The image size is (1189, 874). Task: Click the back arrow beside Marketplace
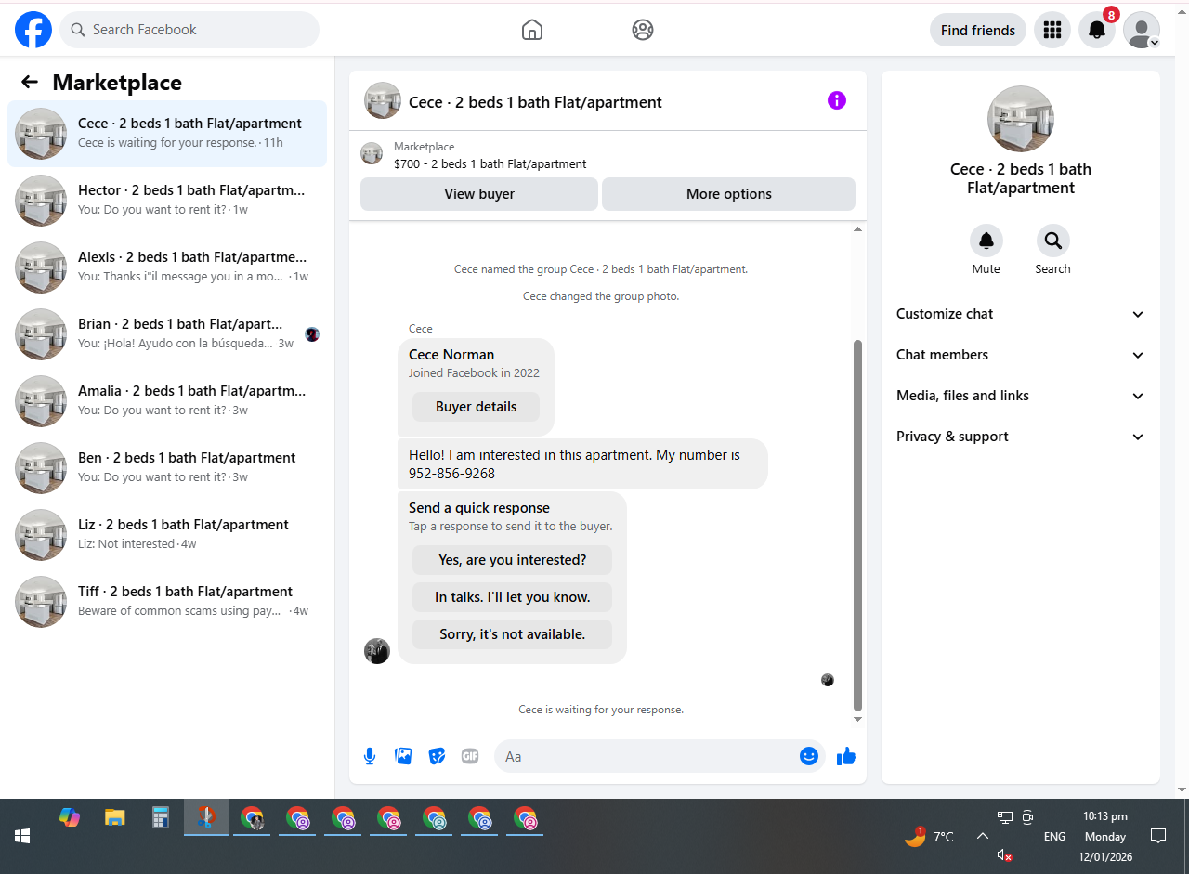30,82
